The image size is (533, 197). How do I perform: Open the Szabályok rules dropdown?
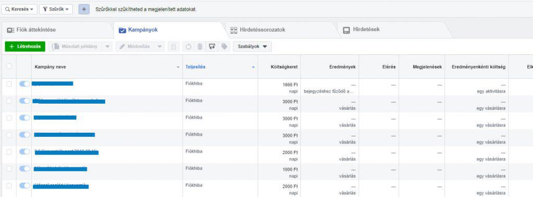click(x=252, y=47)
